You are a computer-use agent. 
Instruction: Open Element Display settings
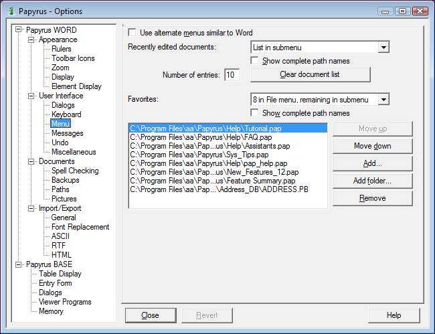[76, 86]
